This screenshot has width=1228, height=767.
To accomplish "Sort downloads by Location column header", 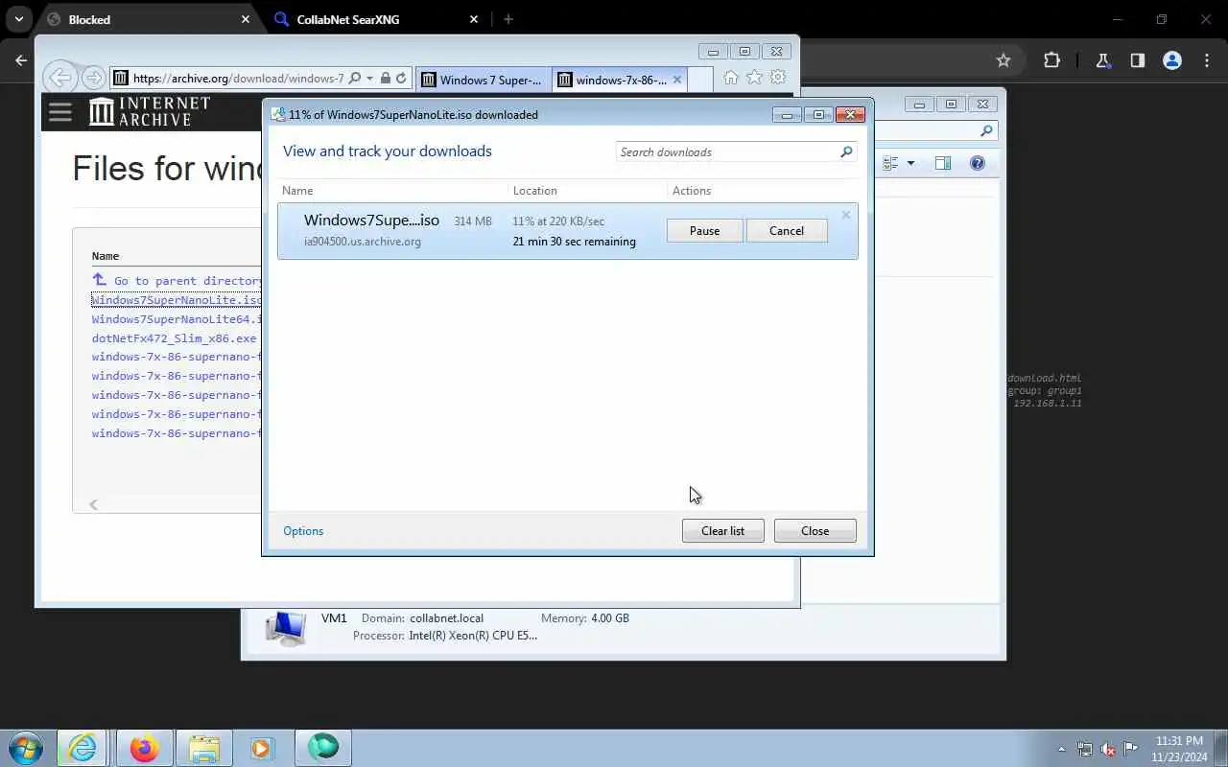I will click(x=534, y=191).
